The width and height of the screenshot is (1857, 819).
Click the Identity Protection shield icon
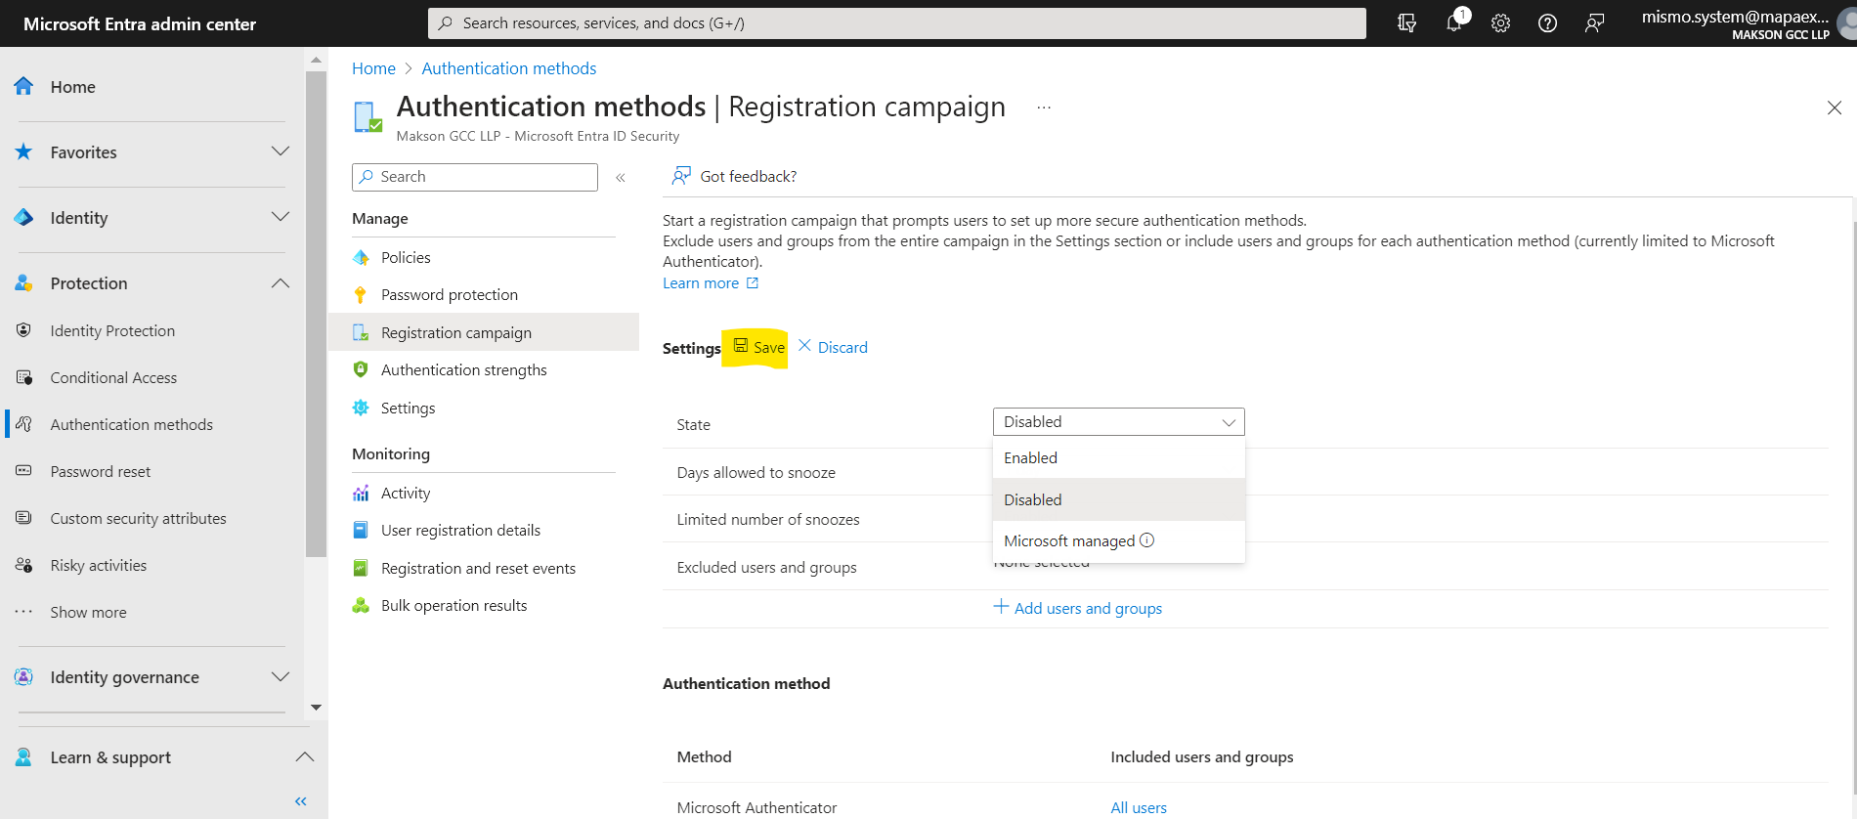24,330
